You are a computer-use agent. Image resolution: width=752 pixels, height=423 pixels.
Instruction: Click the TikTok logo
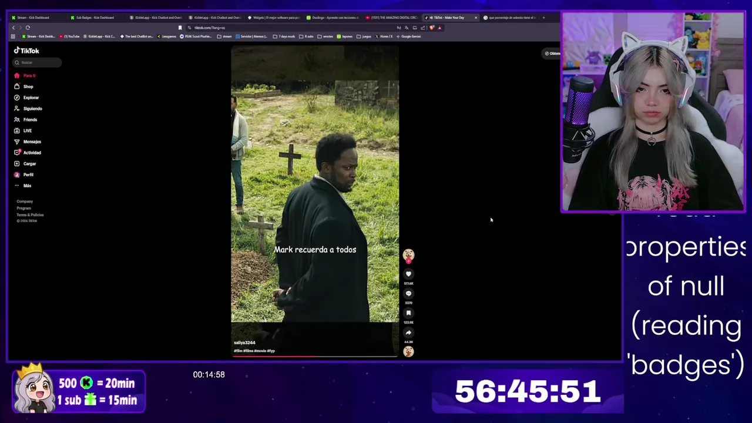point(26,51)
